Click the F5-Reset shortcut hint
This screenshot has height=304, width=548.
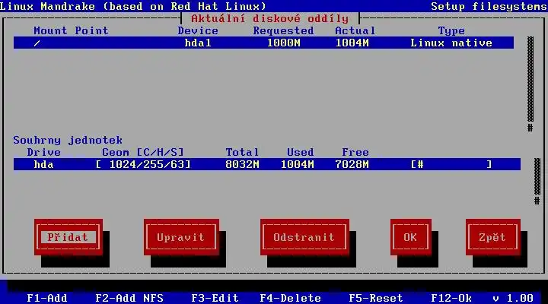[376, 298]
